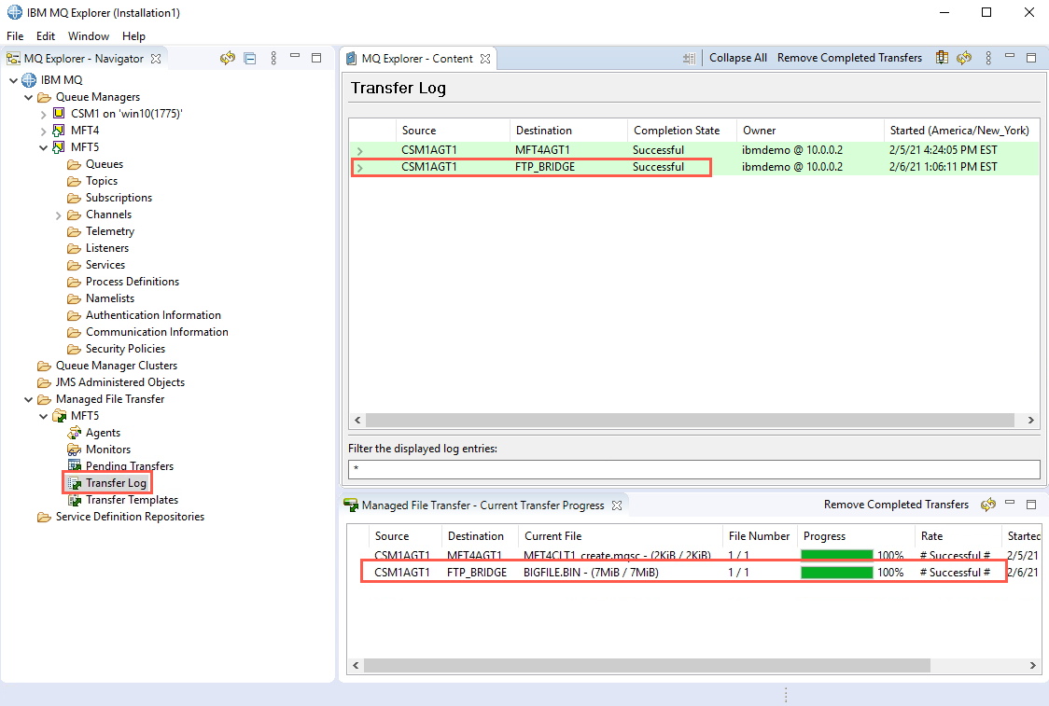1049x706 pixels.
Task: Click the 100% progress bar for BIGFILE.BIN
Action: coord(837,573)
